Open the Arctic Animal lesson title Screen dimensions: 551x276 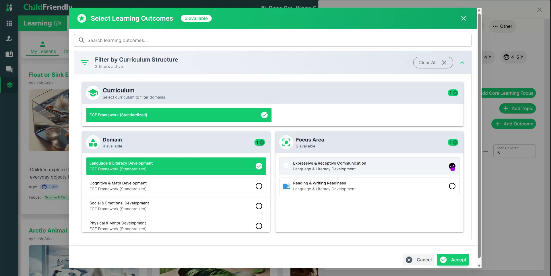click(48, 230)
